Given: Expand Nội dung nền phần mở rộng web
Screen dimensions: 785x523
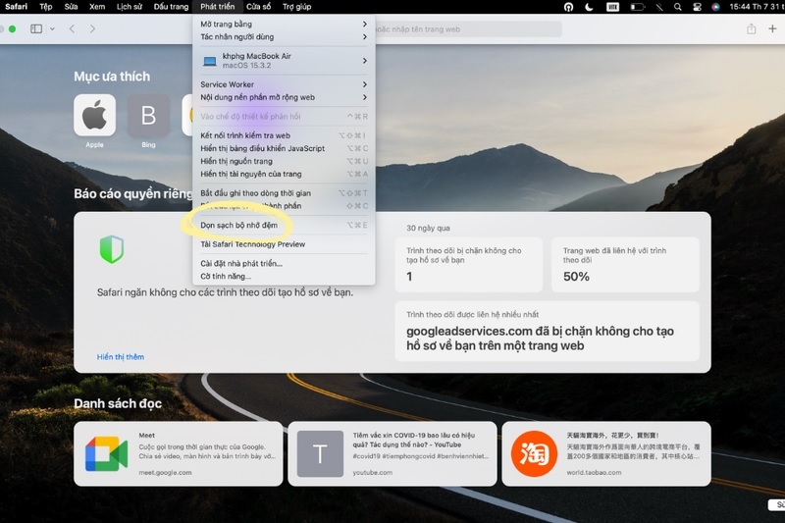Looking at the screenshot, I should click(x=284, y=97).
